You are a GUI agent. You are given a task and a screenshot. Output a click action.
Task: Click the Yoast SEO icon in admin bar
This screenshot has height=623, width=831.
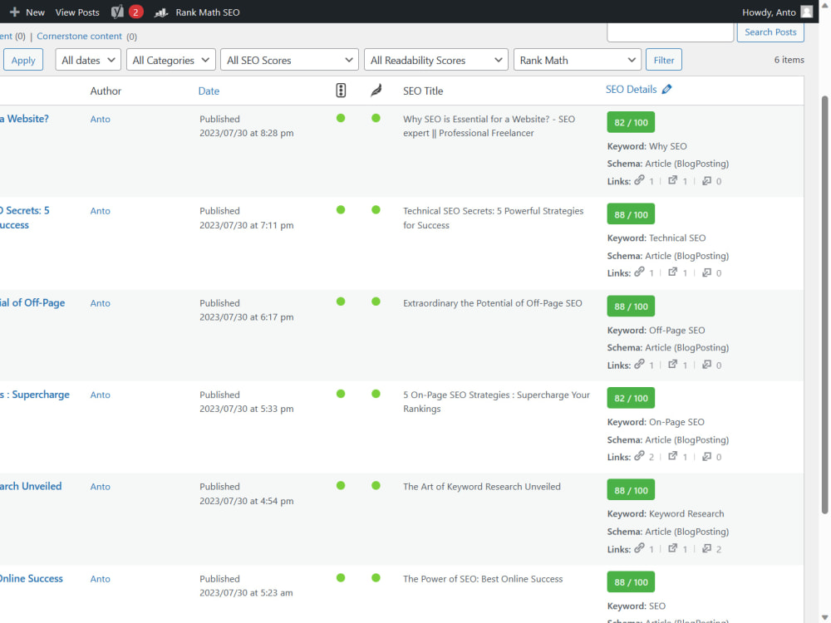[117, 12]
